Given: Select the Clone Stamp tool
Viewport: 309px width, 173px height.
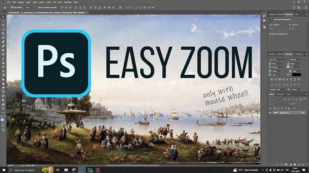Looking at the screenshot, I should point(3,63).
